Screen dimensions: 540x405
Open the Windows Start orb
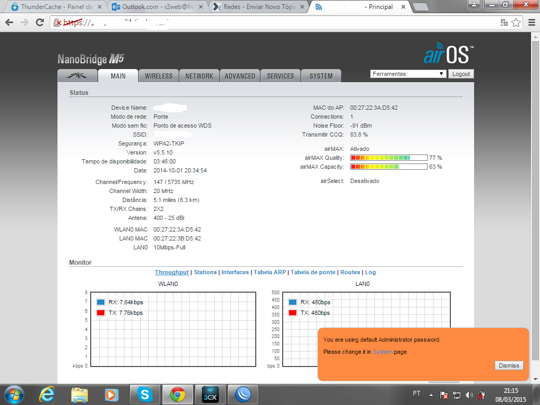14,394
